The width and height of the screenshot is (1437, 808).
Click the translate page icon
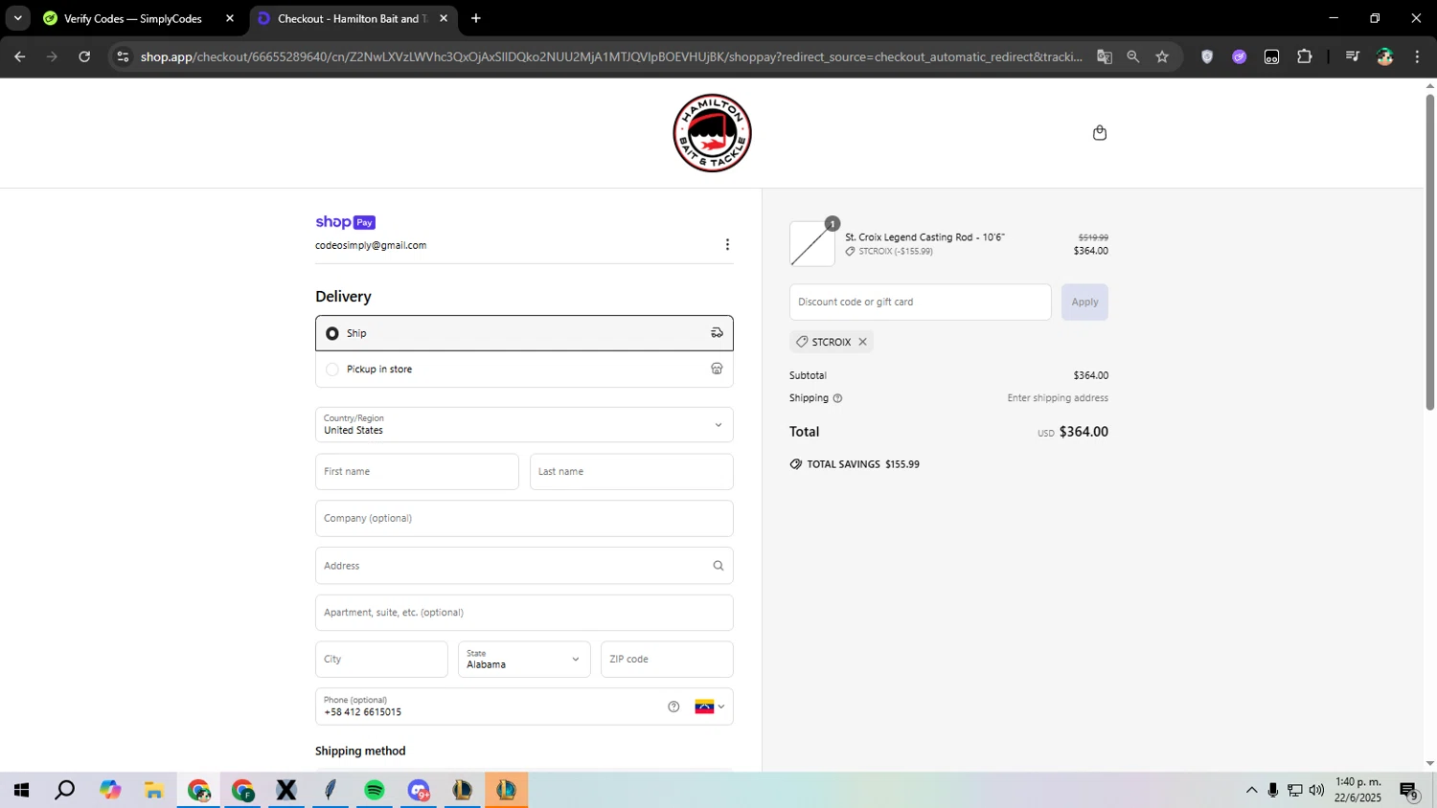click(1105, 56)
